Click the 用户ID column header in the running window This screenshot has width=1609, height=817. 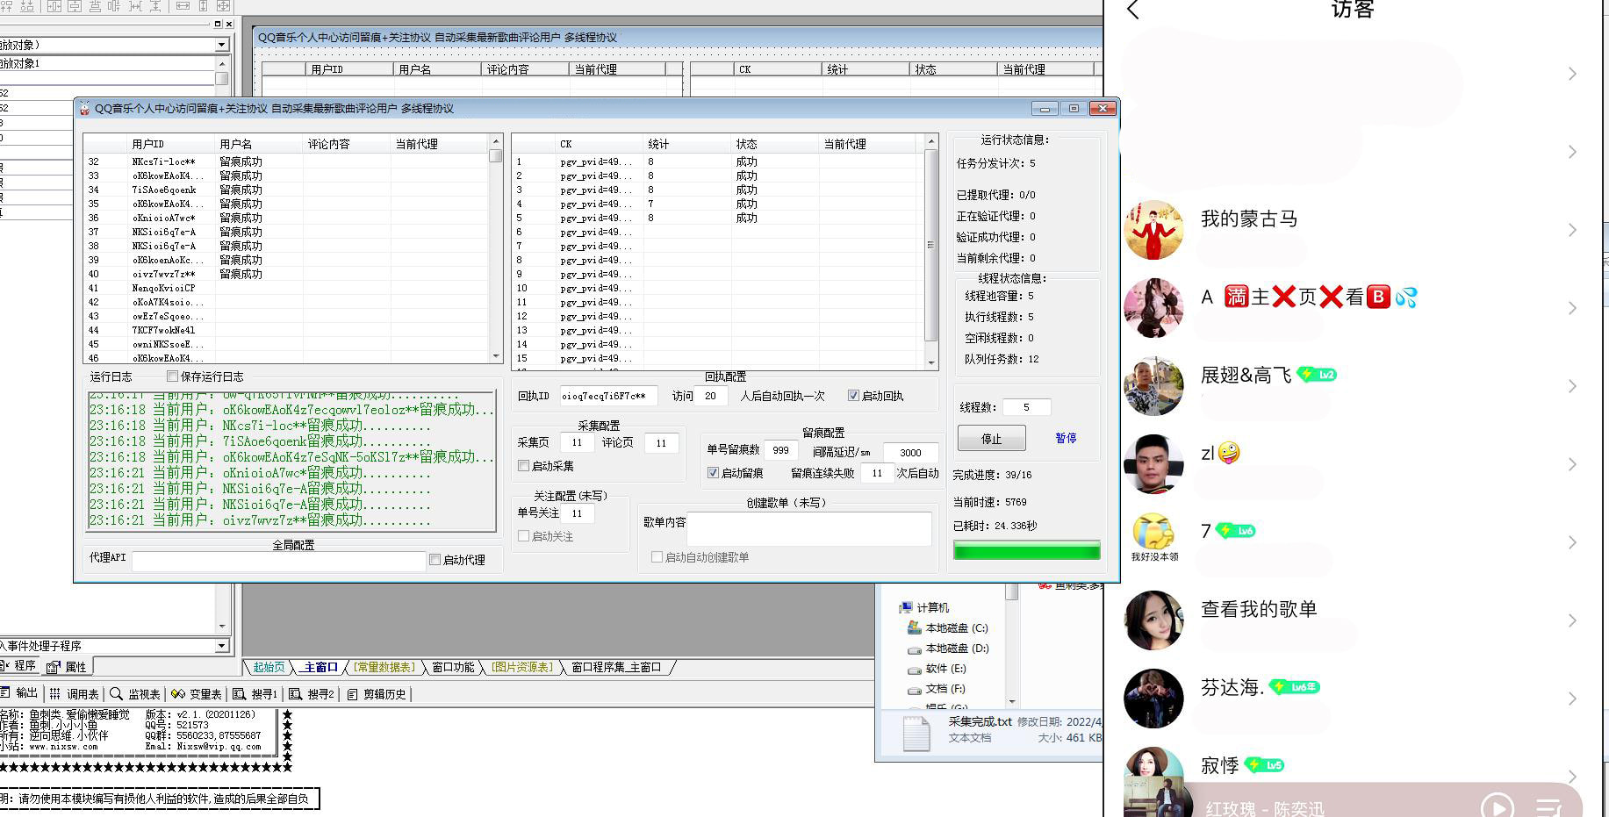170,144
